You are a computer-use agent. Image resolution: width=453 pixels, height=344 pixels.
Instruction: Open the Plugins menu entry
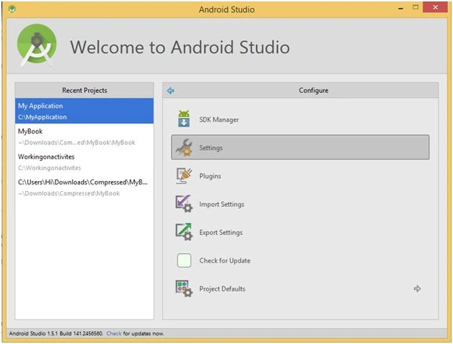click(300, 176)
